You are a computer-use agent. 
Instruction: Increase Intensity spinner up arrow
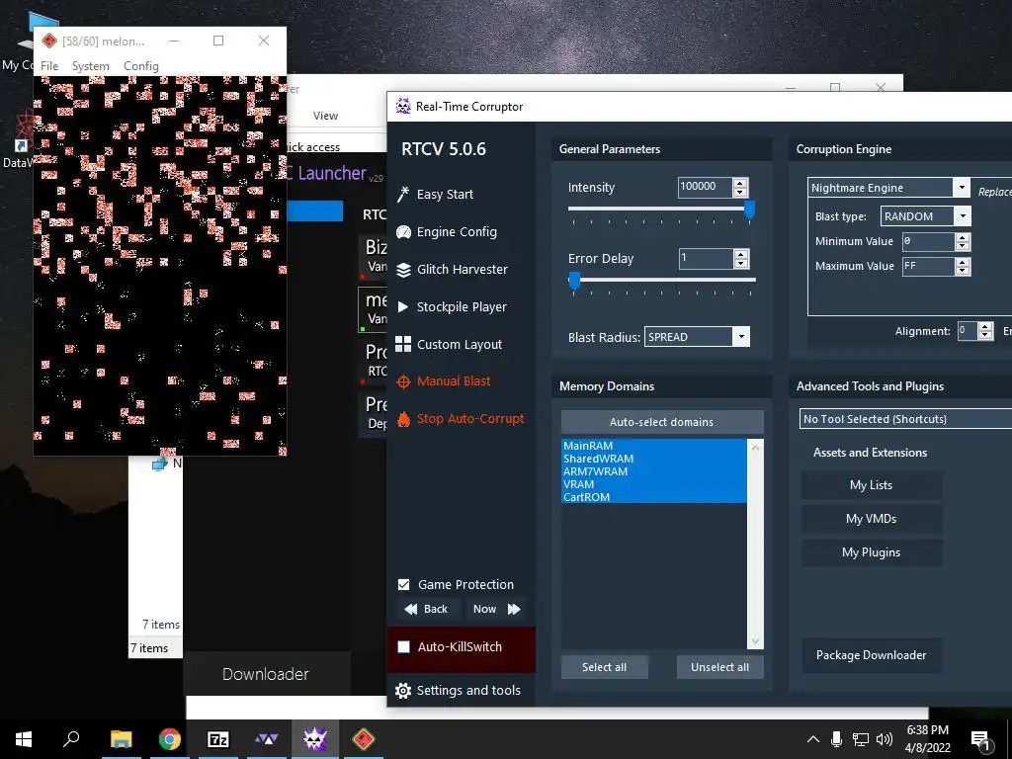[740, 183]
